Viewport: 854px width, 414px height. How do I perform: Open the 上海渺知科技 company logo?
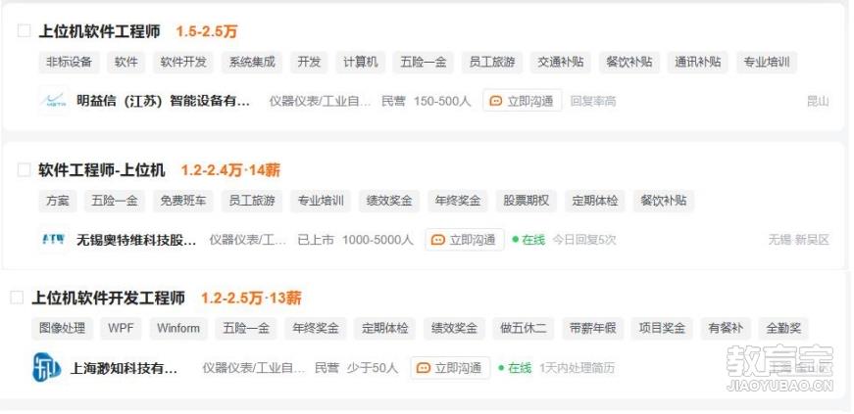[47, 368]
